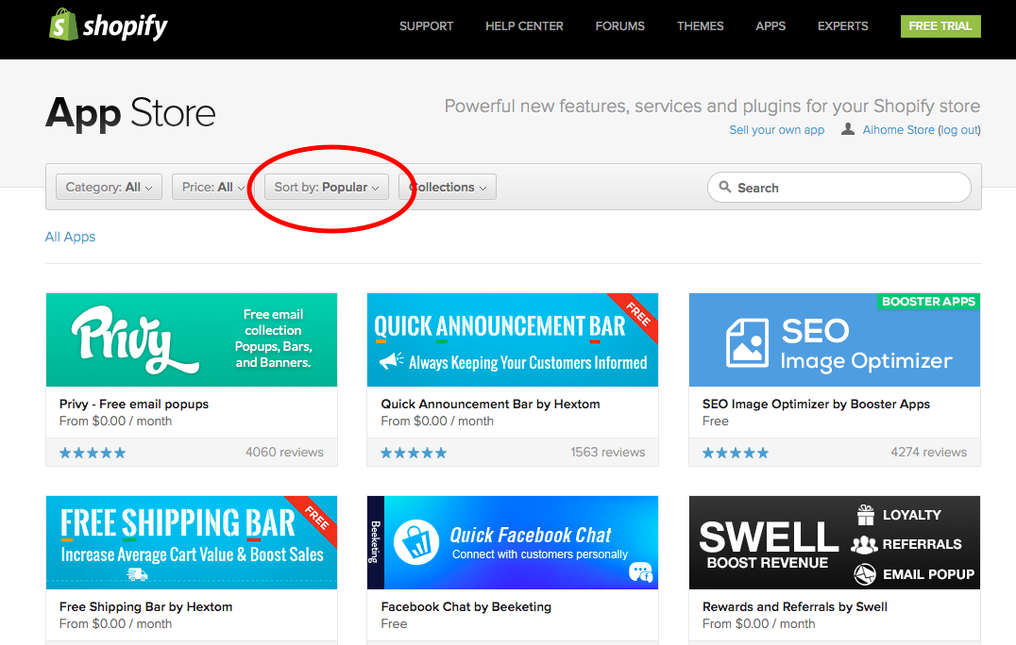The height and width of the screenshot is (645, 1016).
Task: Start the FREE TRIAL
Action: [940, 25]
